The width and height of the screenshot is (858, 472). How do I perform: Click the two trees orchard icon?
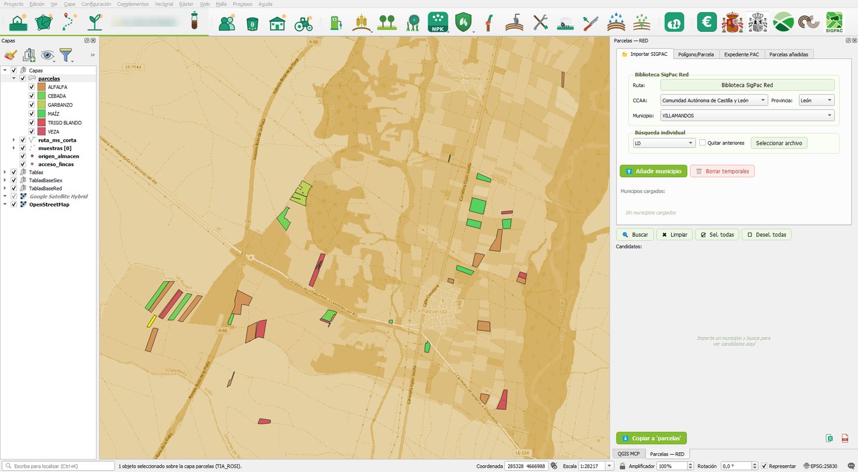387,23
